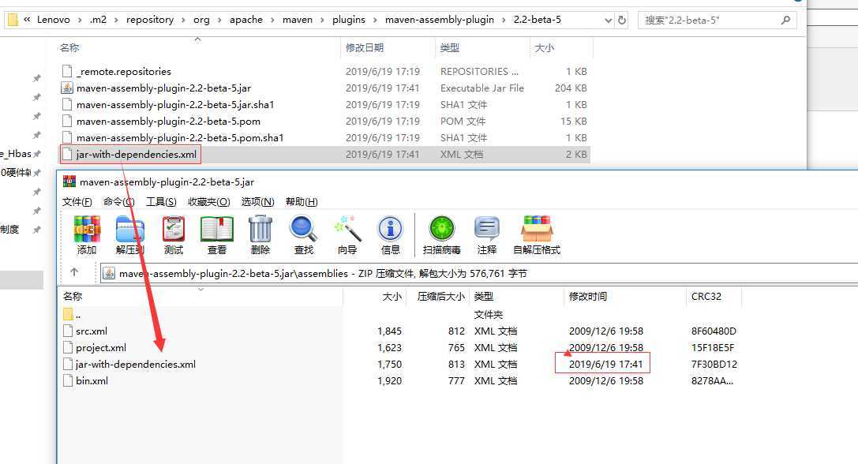The height and width of the screenshot is (464, 858).
Task: Click the Extract To (解压到) toolbar icon
Action: (x=130, y=229)
